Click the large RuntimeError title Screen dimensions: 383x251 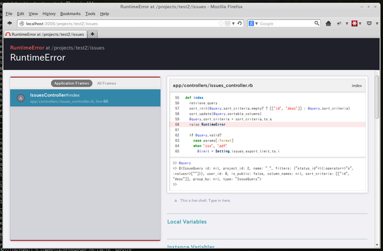tap(38, 57)
